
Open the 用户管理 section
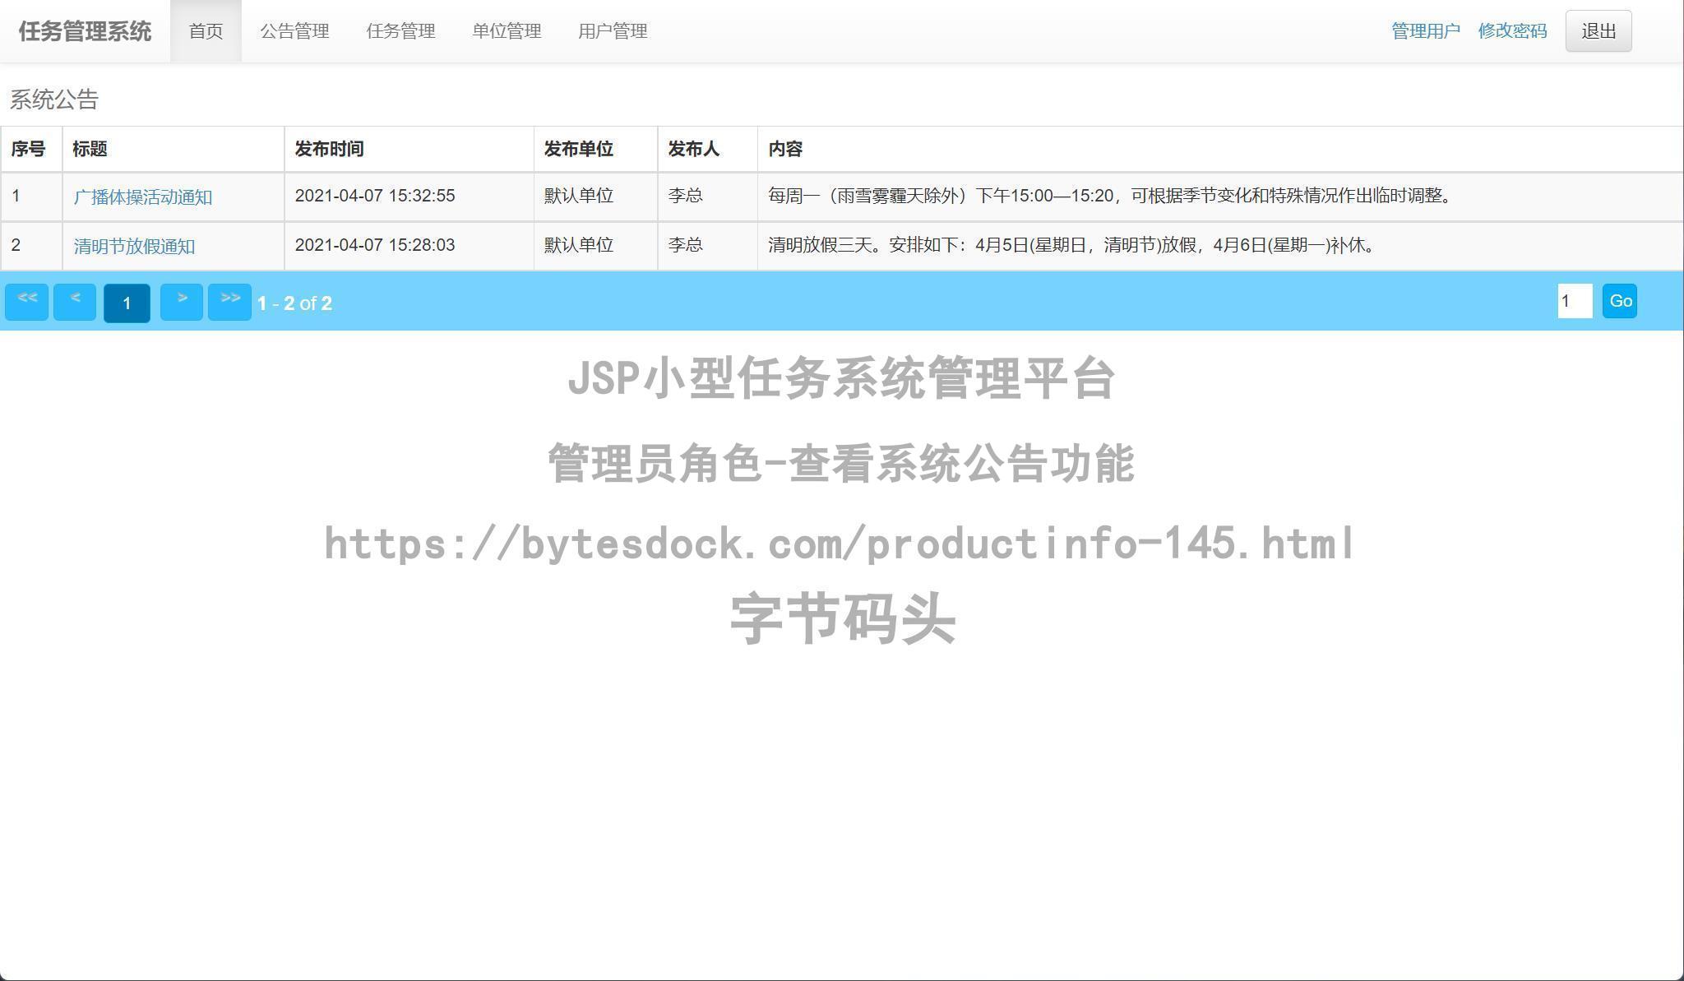pos(613,31)
